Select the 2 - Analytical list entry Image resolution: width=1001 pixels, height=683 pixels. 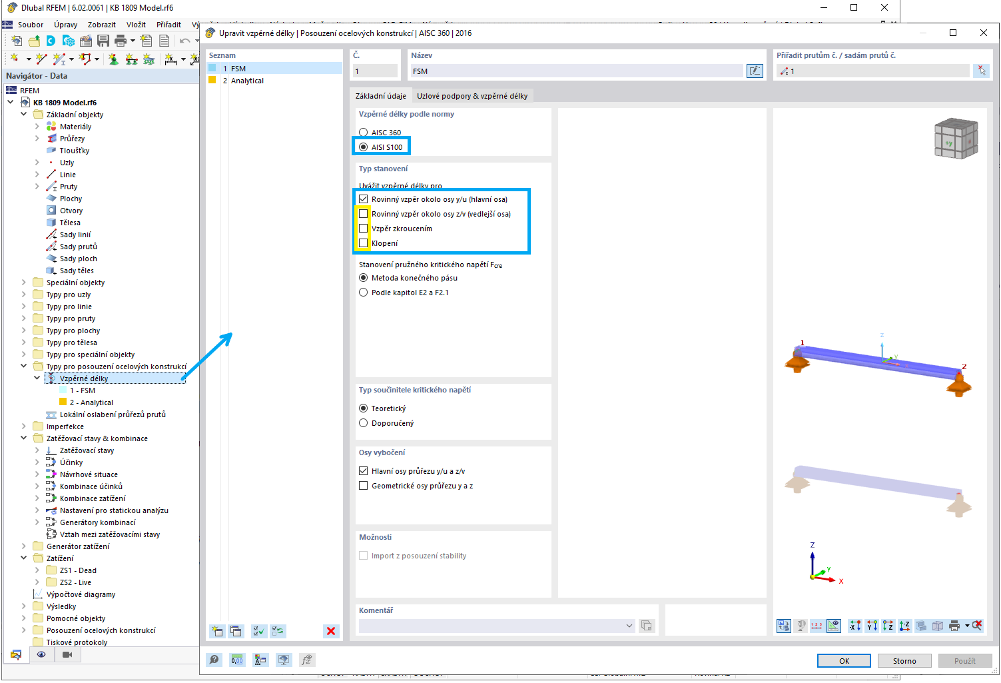tap(247, 81)
